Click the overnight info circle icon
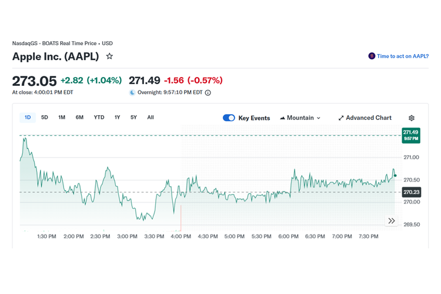441x294 pixels. coord(208,92)
